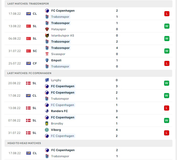The height and width of the screenshot is (160, 177).
Task: Click the Brondby club crest
Action: coord(47,123)
